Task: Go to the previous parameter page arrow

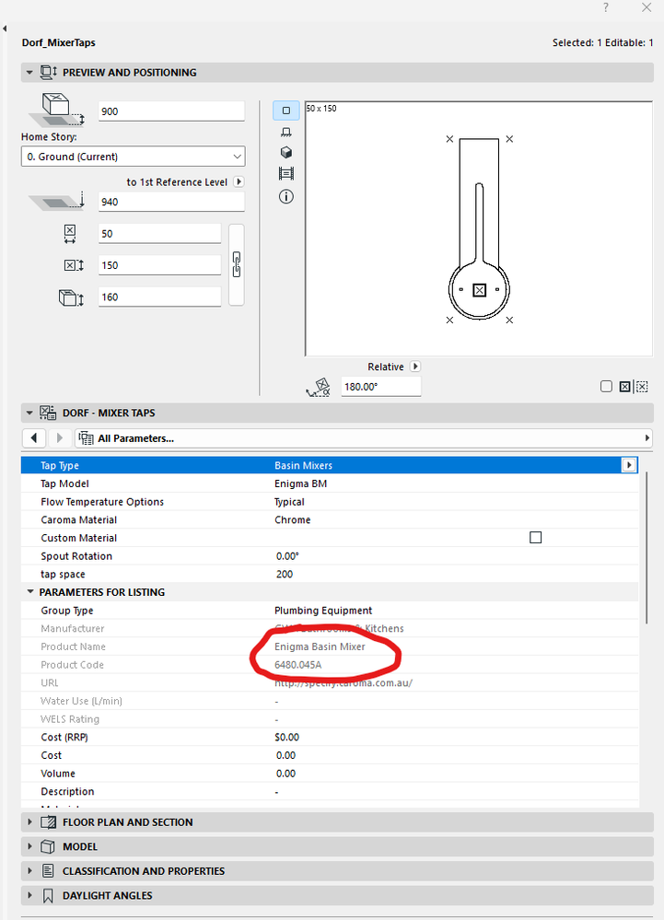Action: click(x=34, y=437)
